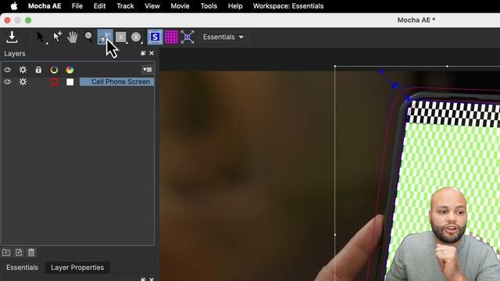Viewport: 500px width, 281px height.
Task: Click white matte color swatch of layer
Action: click(70, 82)
